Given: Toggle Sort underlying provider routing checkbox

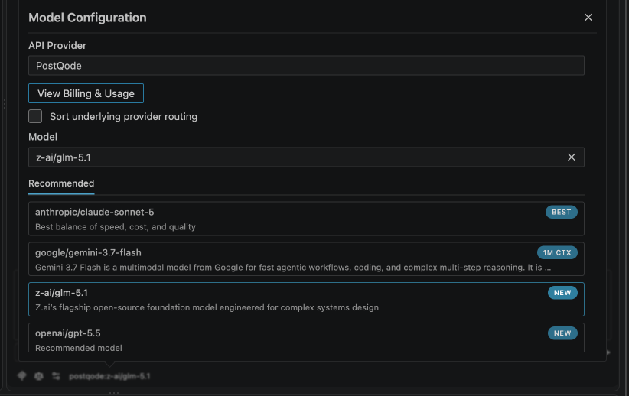Looking at the screenshot, I should click(35, 116).
